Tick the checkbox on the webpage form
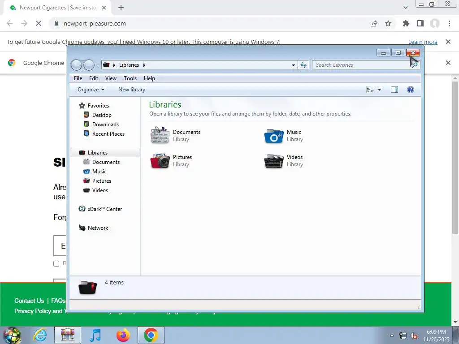 [x=56, y=263]
